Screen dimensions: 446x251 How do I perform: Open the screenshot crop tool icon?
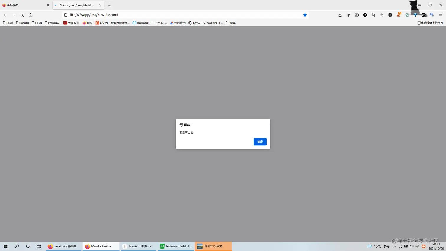(x=373, y=15)
